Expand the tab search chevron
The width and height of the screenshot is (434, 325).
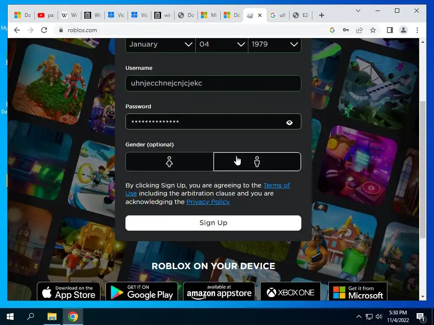click(x=358, y=11)
